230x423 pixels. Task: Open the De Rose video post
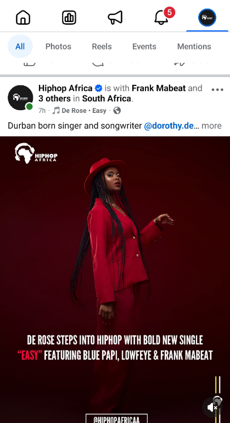coord(115,279)
